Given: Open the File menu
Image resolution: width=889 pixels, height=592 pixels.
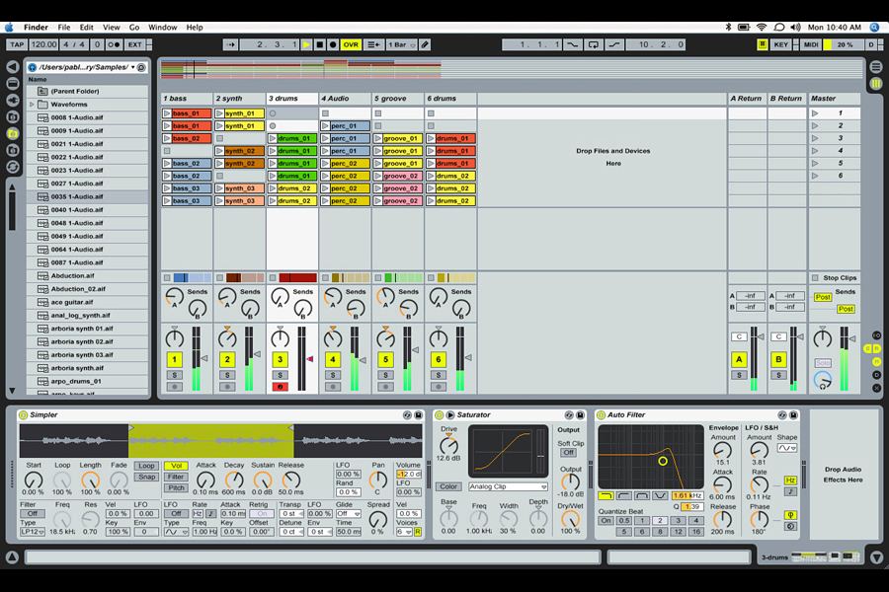Looking at the screenshot, I should (x=64, y=28).
